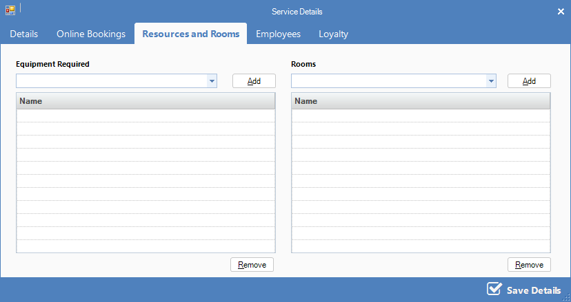Expand the Equipment Required dropdown arrow
The height and width of the screenshot is (302, 571).
tap(211, 81)
